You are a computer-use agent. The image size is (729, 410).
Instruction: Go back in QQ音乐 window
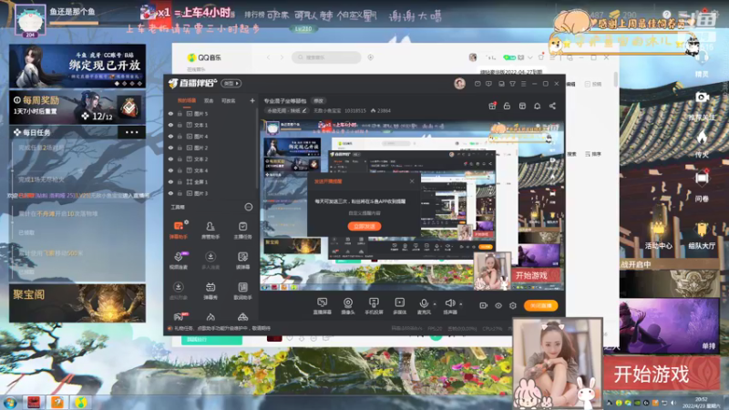point(268,57)
